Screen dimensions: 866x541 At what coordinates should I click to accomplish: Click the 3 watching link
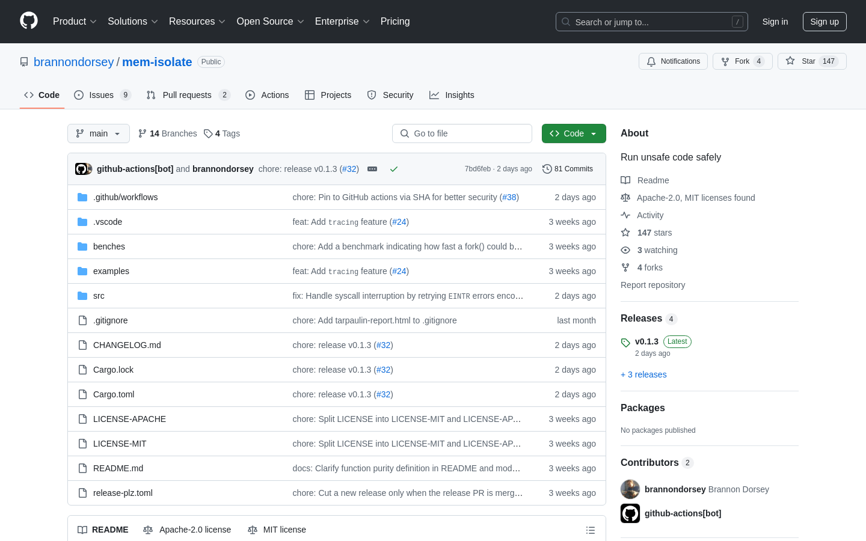pyautogui.click(x=649, y=250)
